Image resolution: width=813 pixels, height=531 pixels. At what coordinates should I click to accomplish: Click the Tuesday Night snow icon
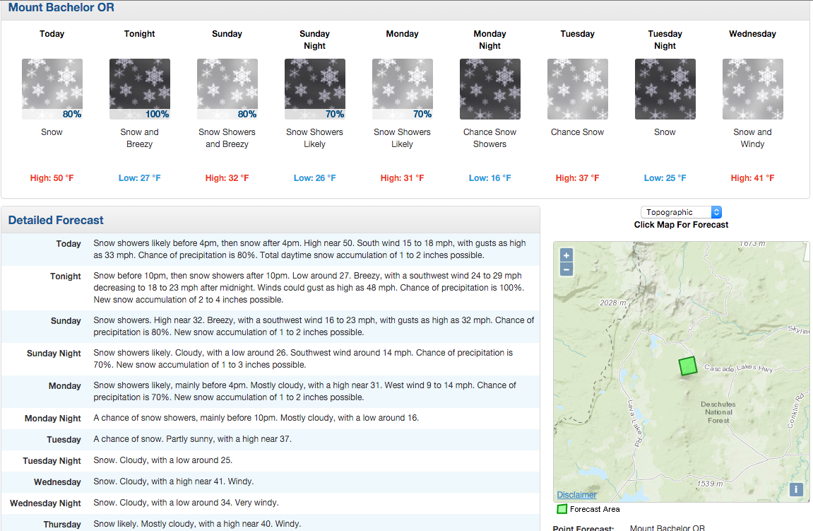(665, 89)
